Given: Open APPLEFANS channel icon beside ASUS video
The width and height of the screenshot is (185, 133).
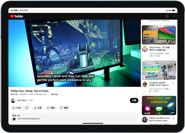Looking at the screenshot, I should 145,49.
